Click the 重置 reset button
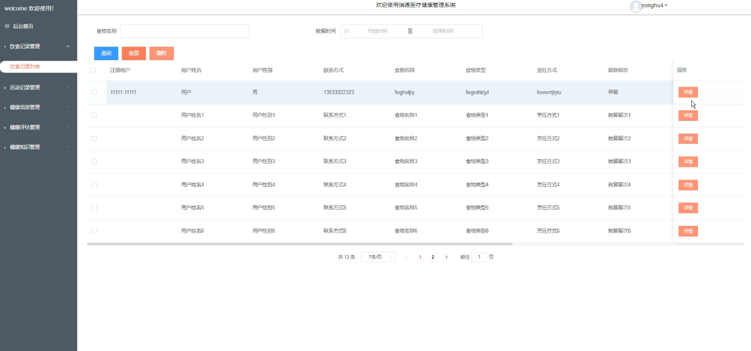Screen dimensions: 751x351 coord(134,53)
